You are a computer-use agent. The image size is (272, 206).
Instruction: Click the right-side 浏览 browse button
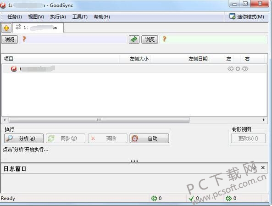(150, 39)
